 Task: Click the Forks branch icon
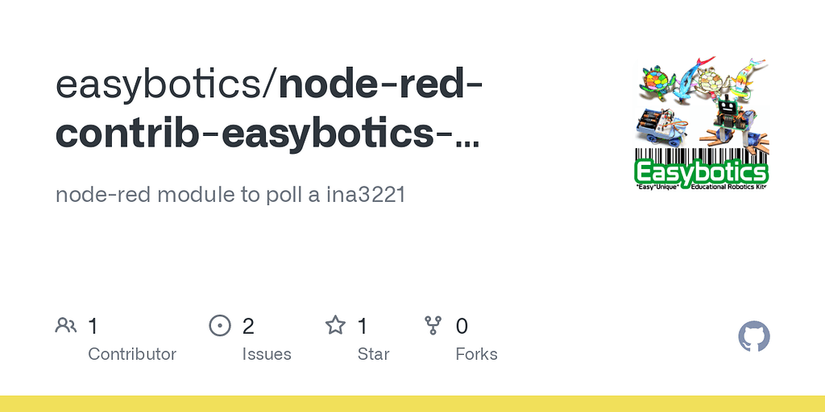click(433, 326)
